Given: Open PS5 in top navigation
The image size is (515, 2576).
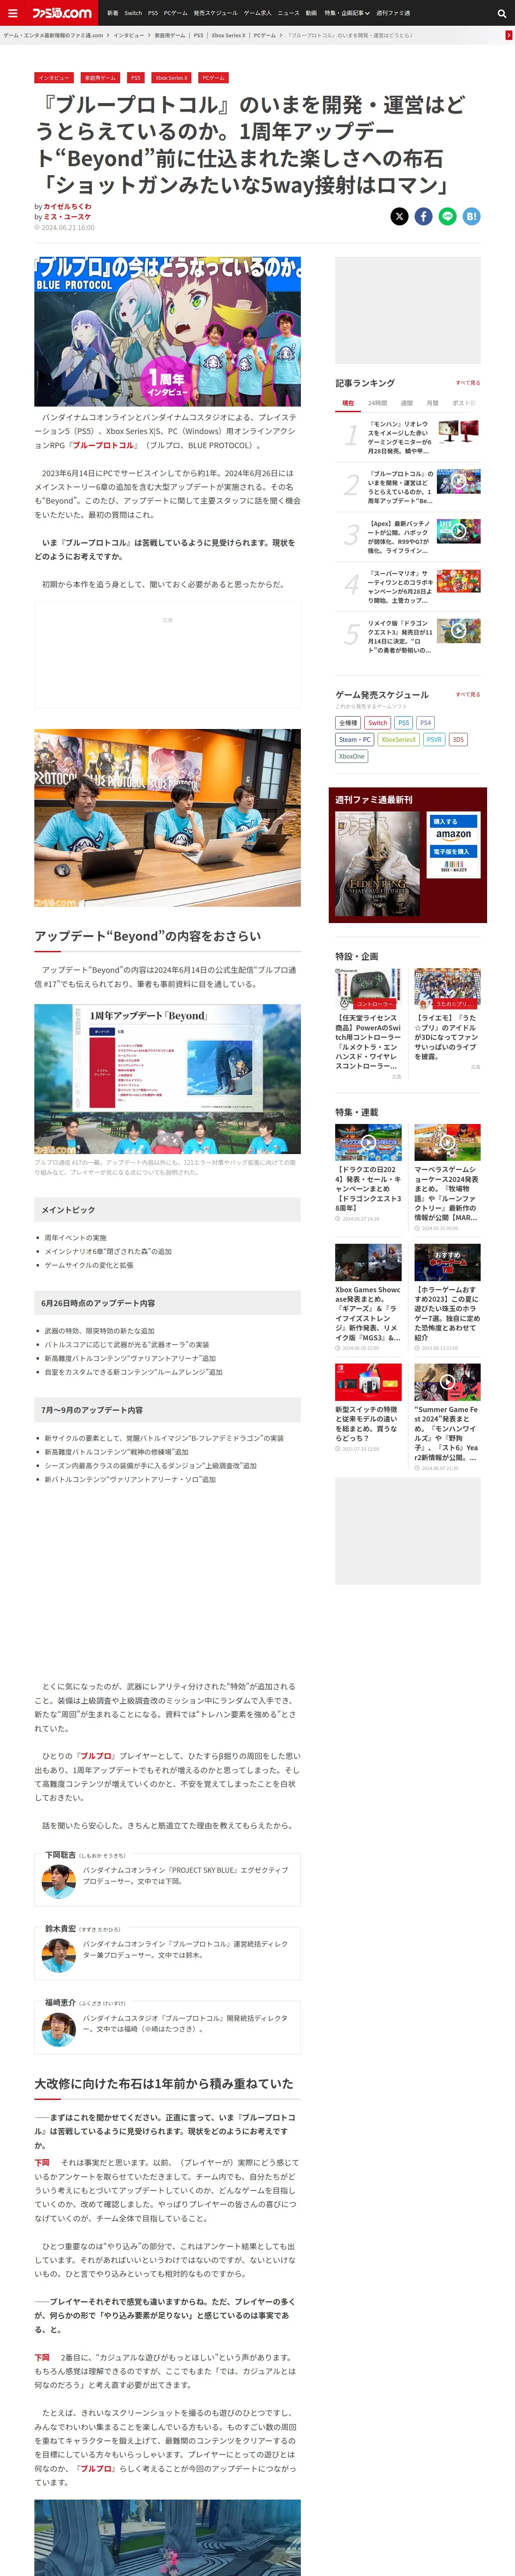Looking at the screenshot, I should coord(153,13).
